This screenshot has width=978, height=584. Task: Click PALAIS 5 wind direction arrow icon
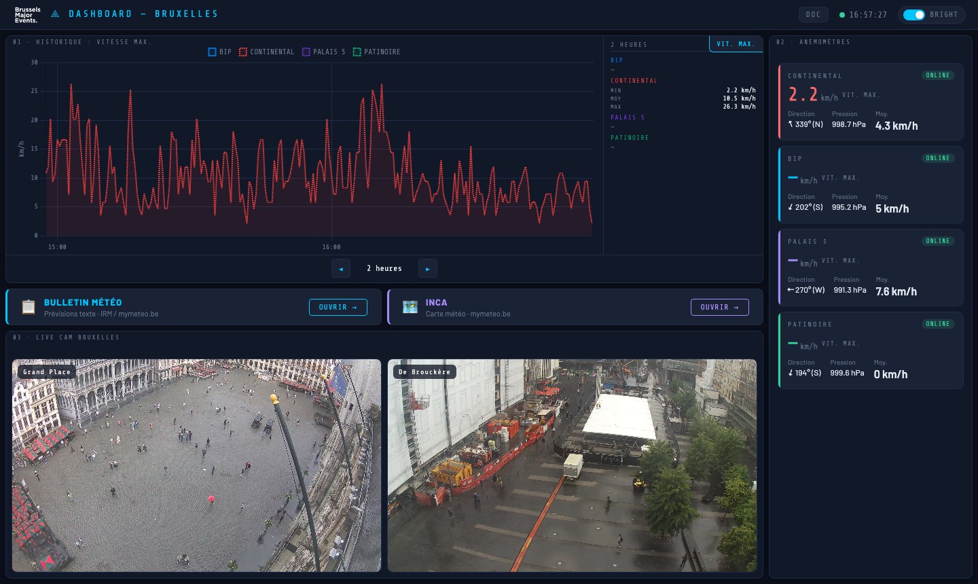click(x=791, y=290)
